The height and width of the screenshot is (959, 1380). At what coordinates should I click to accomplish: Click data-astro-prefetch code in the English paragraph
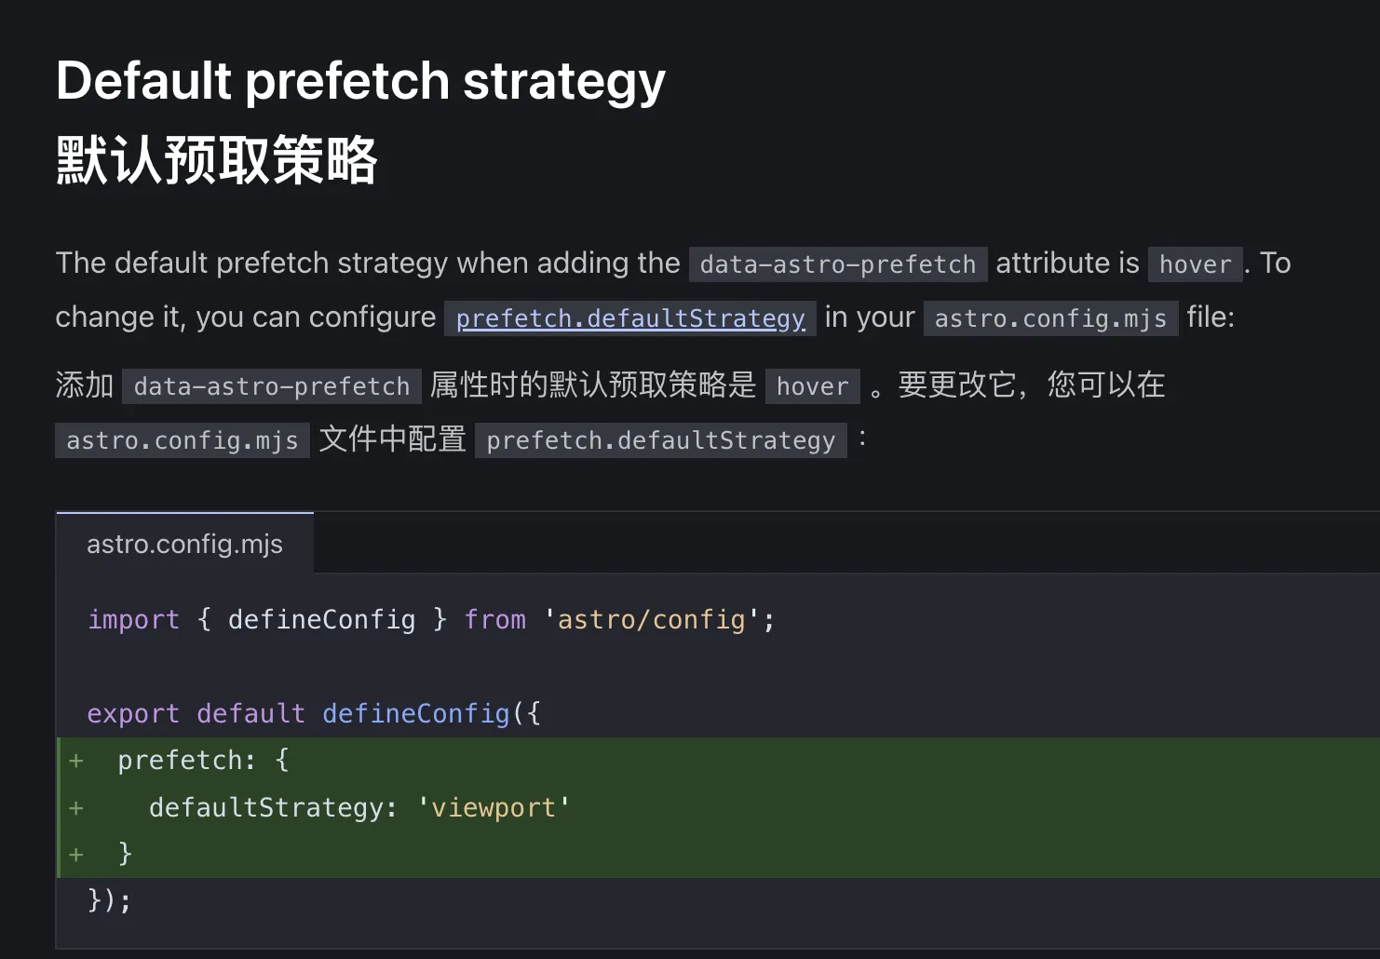[837, 264]
